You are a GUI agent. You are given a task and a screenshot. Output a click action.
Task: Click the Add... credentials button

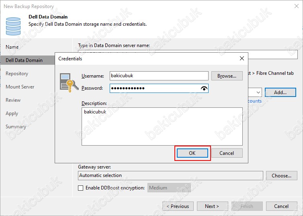(280, 93)
